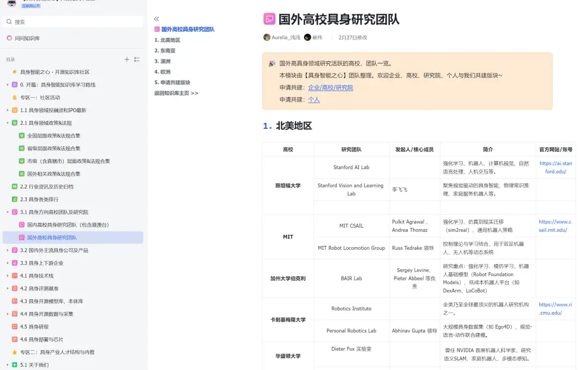Screen dimensions: 580x370
Task: Click the bell icon beside 专区一：社区活动
Action: pos(15,97)
